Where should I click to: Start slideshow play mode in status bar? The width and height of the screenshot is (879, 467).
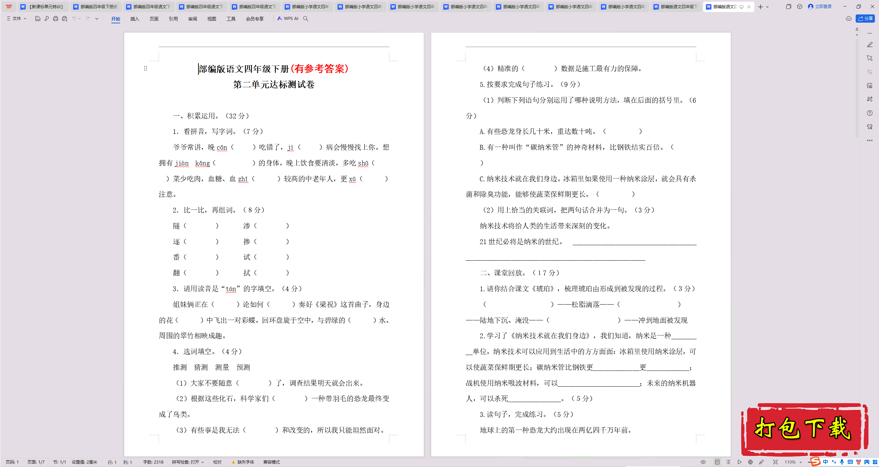(740, 462)
